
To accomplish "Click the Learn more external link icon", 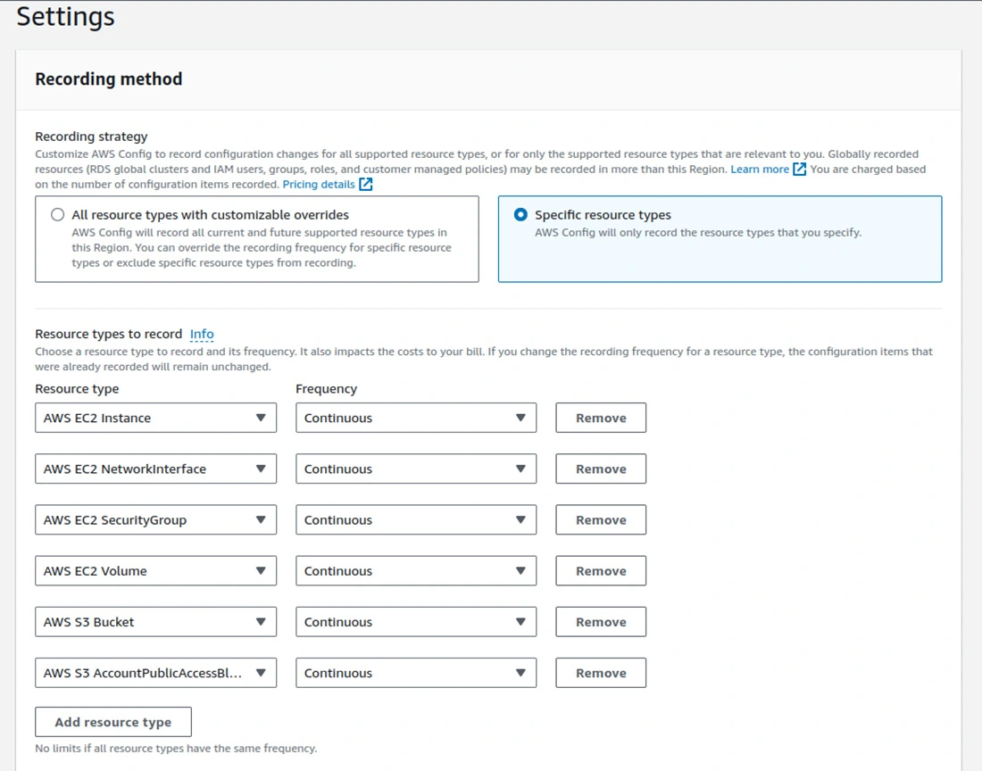I will tap(800, 169).
